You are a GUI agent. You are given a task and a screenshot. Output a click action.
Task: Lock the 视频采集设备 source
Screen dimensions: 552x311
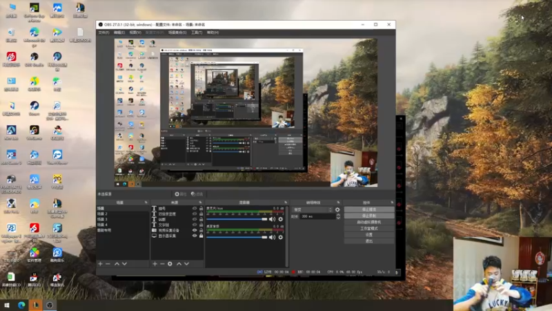[201, 230]
